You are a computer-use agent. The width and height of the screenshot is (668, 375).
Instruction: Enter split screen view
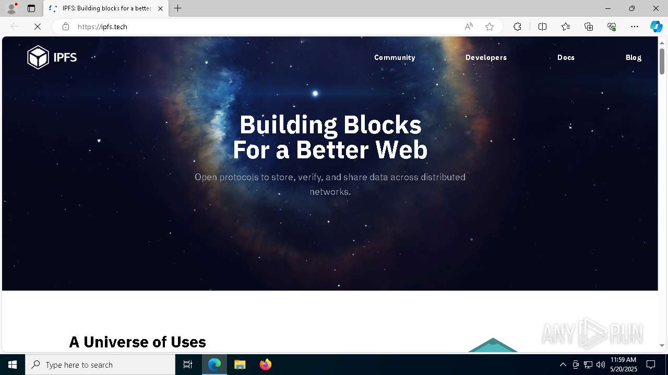(542, 27)
